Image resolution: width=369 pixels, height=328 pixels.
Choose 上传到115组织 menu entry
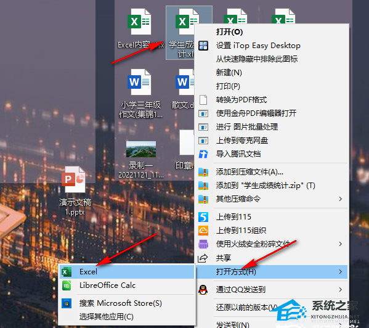click(241, 231)
